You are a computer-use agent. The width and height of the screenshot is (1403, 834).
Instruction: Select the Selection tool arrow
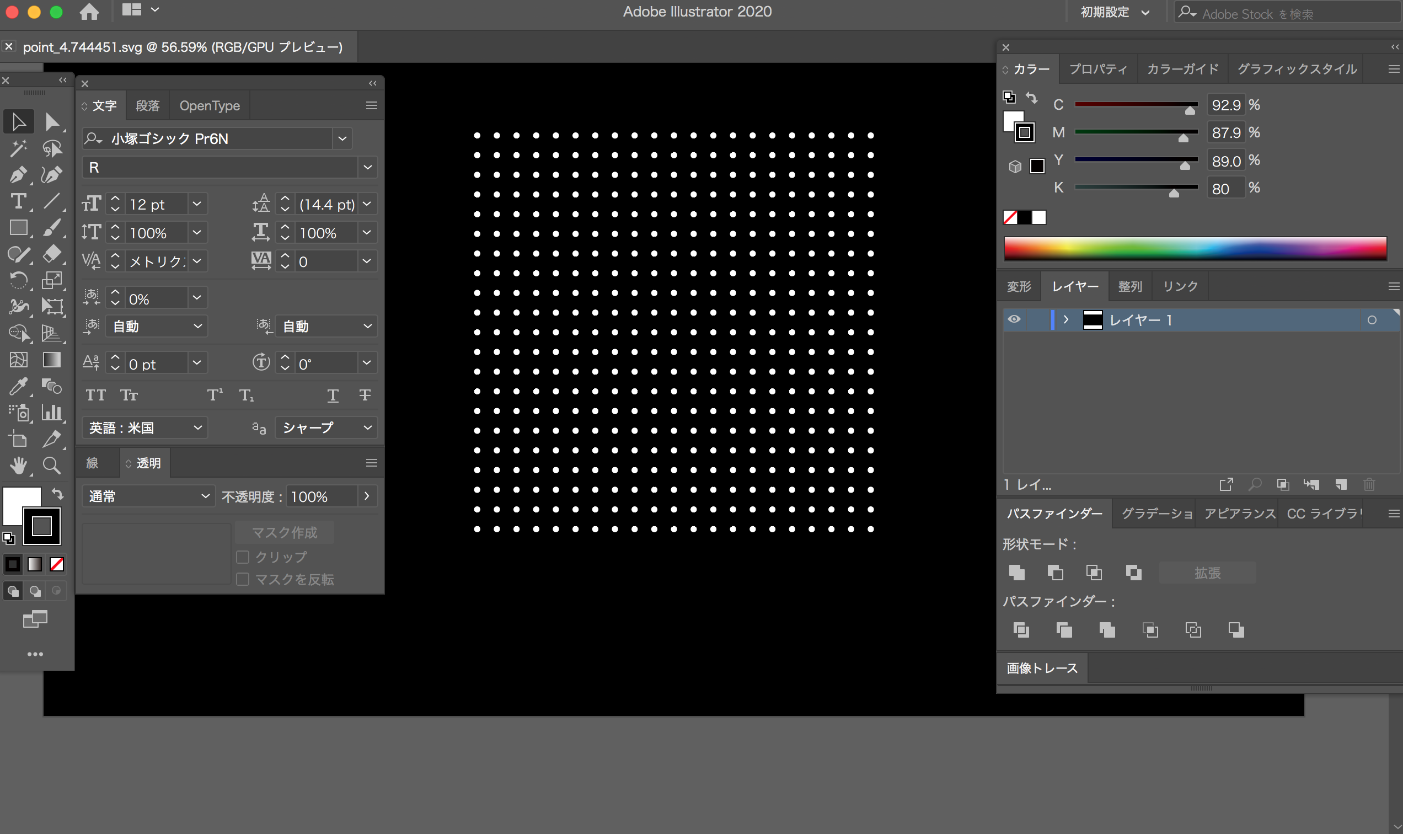coord(19,121)
